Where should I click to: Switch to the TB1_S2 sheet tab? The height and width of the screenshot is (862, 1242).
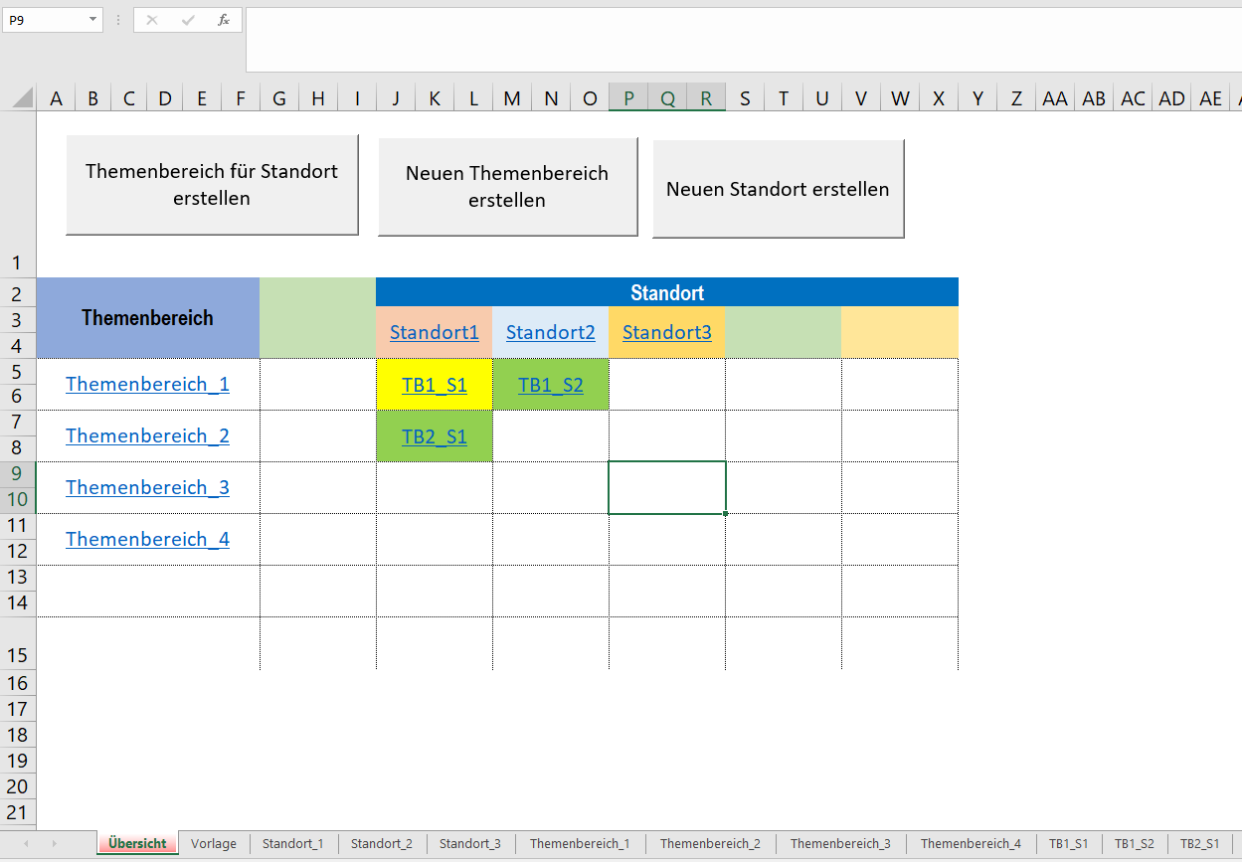point(1135,843)
